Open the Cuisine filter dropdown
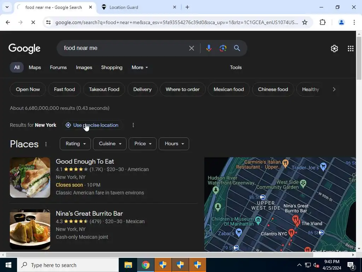Image resolution: width=362 pixels, height=272 pixels. tap(110, 144)
